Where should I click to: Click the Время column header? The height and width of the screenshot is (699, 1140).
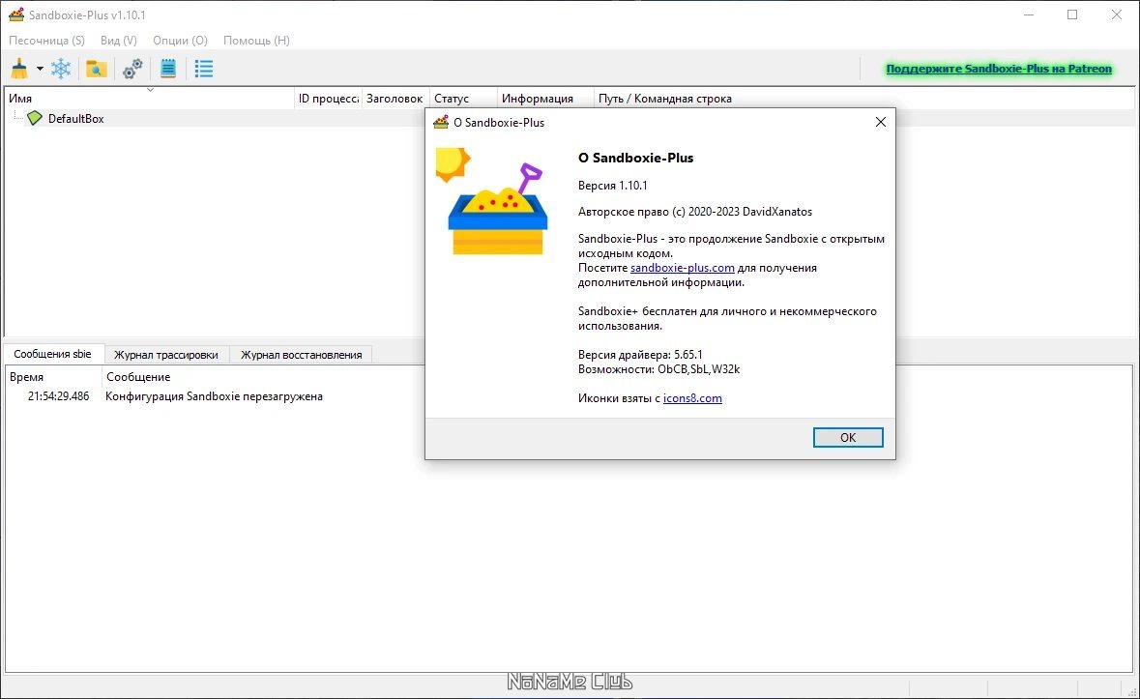pyautogui.click(x=54, y=377)
